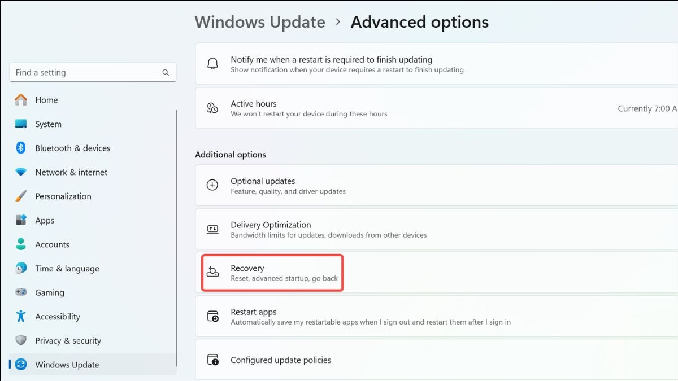The image size is (678, 381).
Task: Go to Time & language settings
Action: tap(93, 268)
